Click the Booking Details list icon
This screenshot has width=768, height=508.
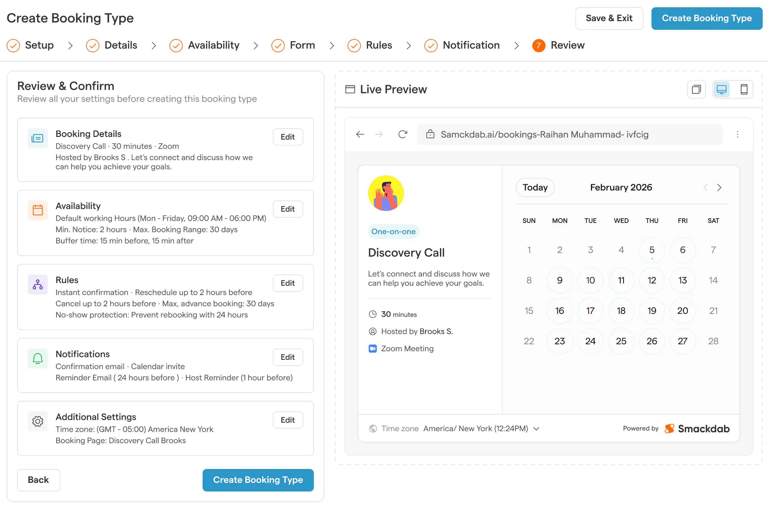(37, 138)
